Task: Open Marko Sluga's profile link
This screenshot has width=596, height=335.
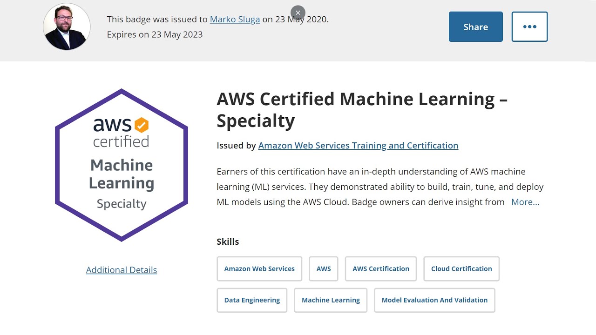Action: (x=235, y=19)
